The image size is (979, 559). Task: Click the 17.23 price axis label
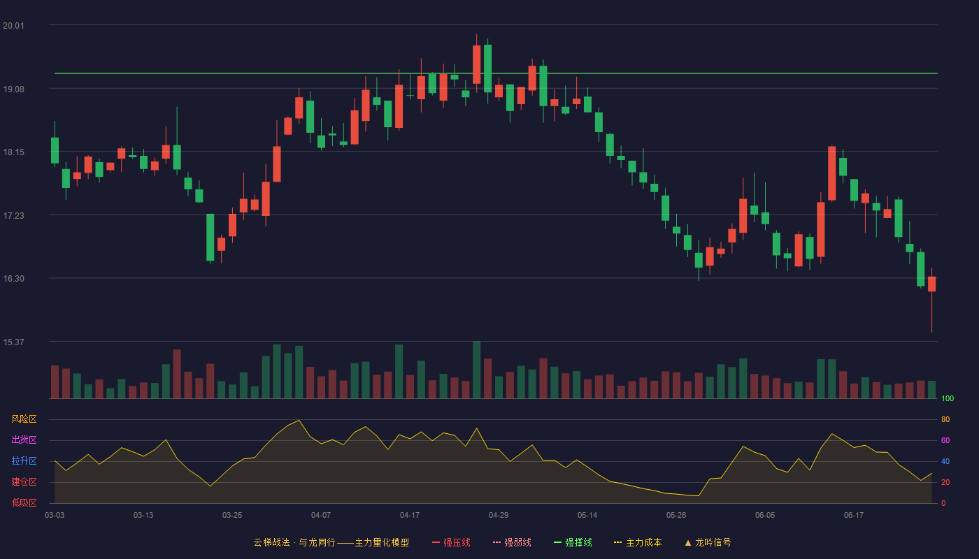click(x=13, y=216)
